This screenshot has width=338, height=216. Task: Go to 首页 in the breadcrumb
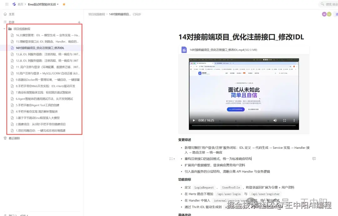[x=20, y=4]
